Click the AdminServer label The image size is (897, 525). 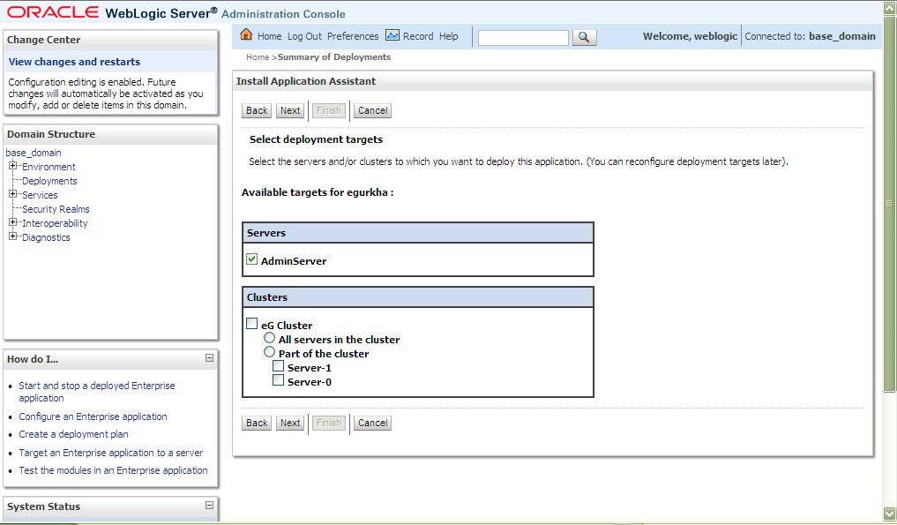click(x=294, y=261)
